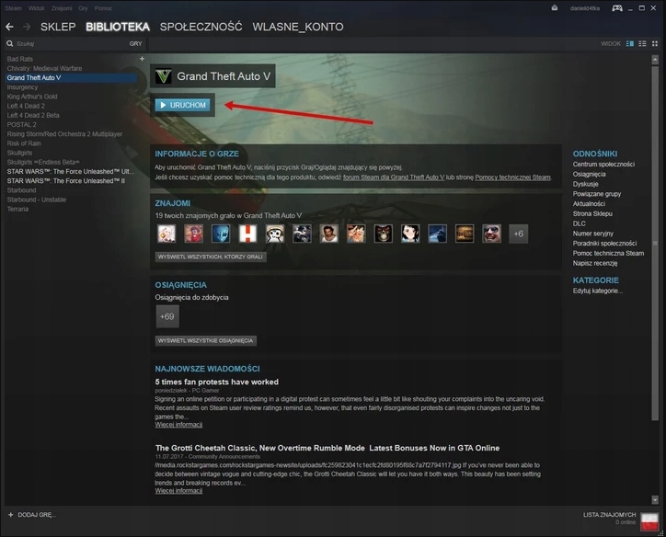Screen dimensions: 666x537
Task: Click the plus icon beside Bad Rats
Action: (x=142, y=59)
